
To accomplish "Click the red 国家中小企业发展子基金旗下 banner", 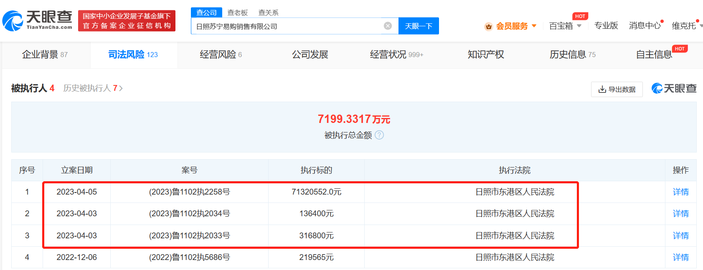I will coord(127,21).
